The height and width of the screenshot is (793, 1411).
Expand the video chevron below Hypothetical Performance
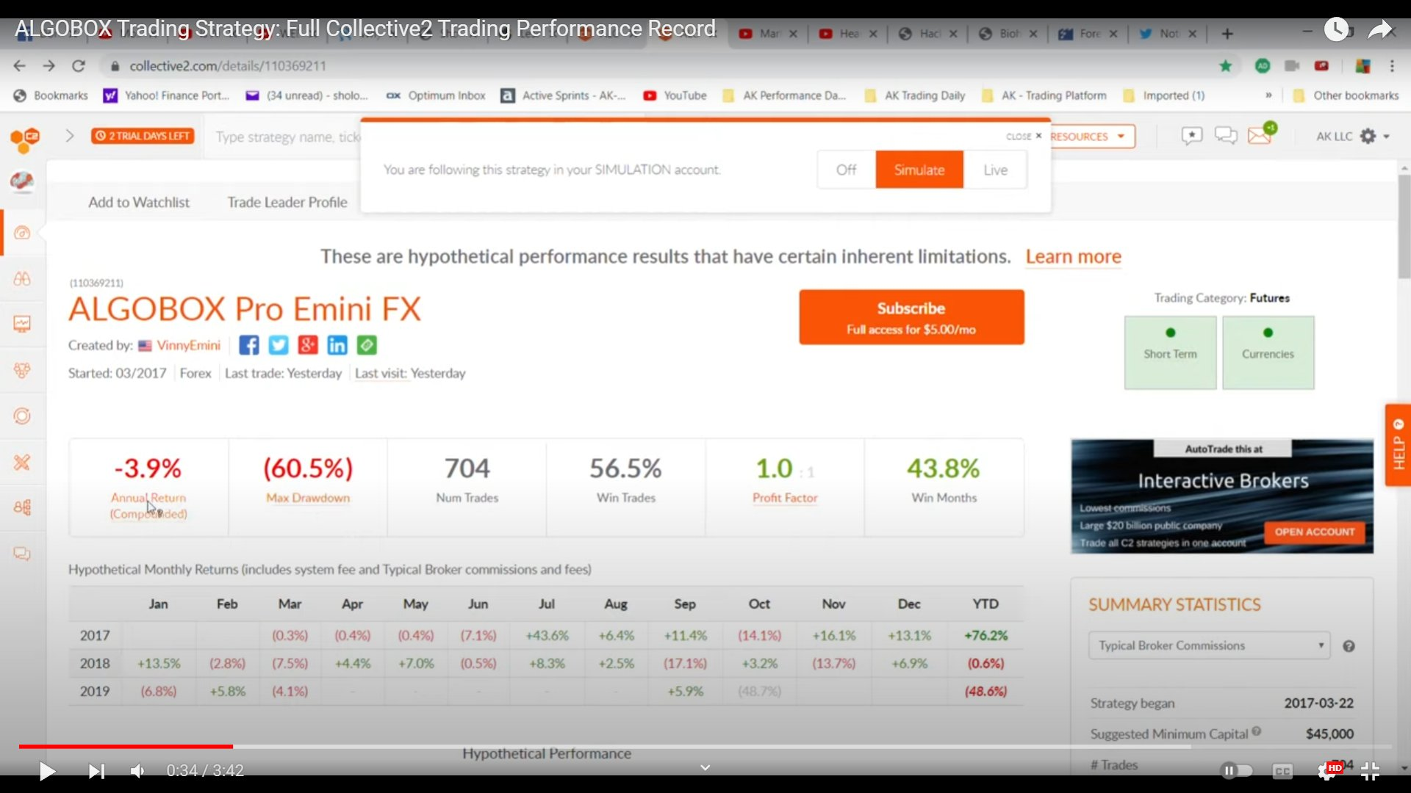(705, 767)
